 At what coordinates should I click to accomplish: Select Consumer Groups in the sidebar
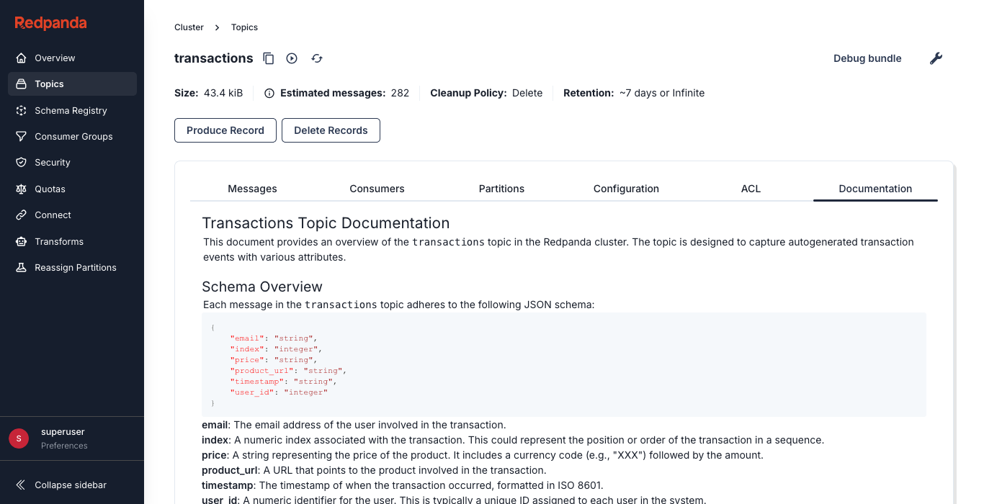[73, 136]
